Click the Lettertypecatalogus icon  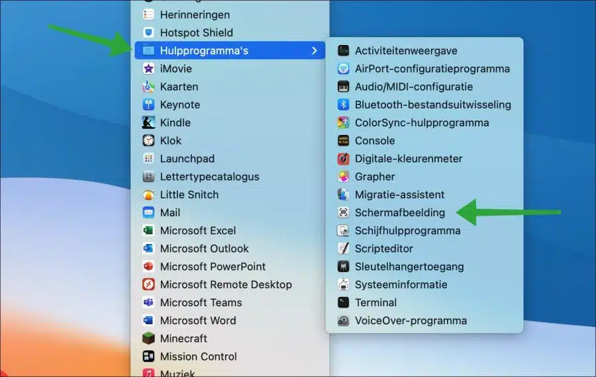point(148,177)
